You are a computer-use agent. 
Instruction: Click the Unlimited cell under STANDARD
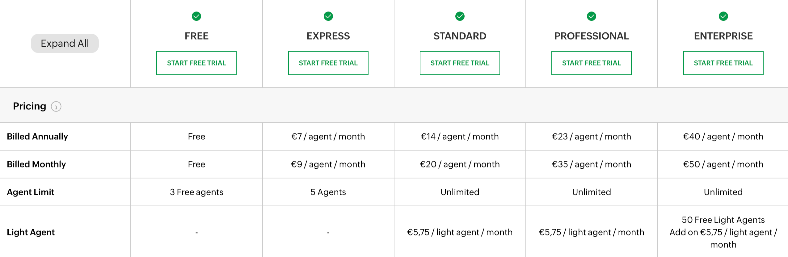click(460, 192)
